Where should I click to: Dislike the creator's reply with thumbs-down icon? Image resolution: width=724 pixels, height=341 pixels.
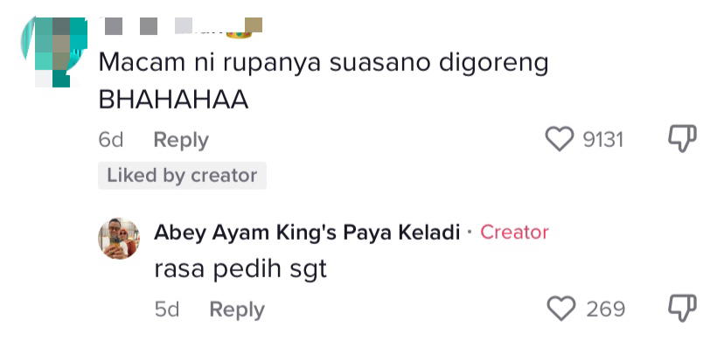click(683, 309)
